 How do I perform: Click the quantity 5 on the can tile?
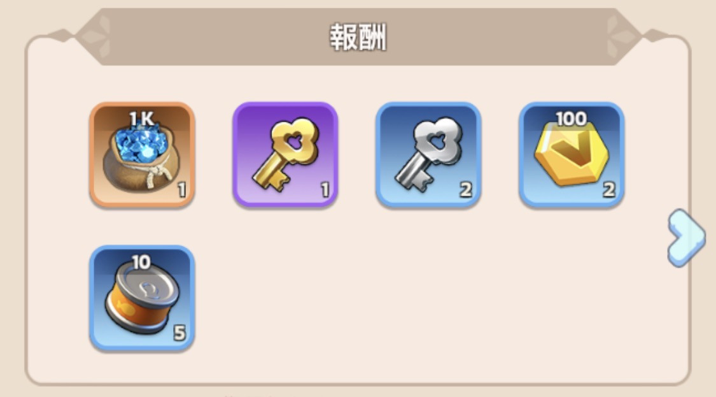point(179,333)
